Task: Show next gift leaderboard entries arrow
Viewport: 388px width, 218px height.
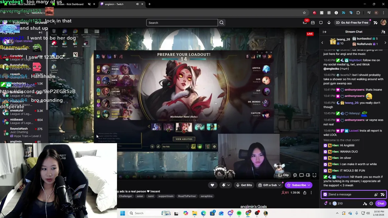Action: coord(385,43)
